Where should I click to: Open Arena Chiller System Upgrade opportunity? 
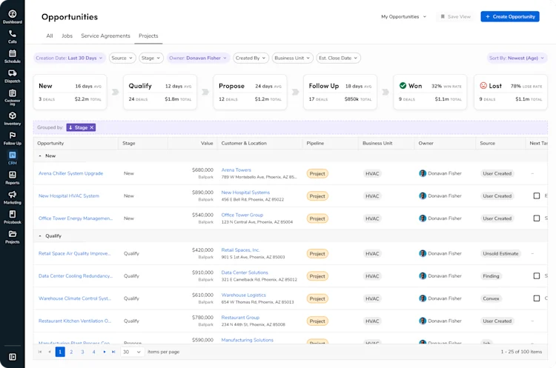tap(71, 173)
